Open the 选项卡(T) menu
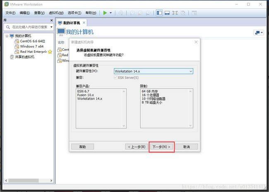 (x=74, y=13)
